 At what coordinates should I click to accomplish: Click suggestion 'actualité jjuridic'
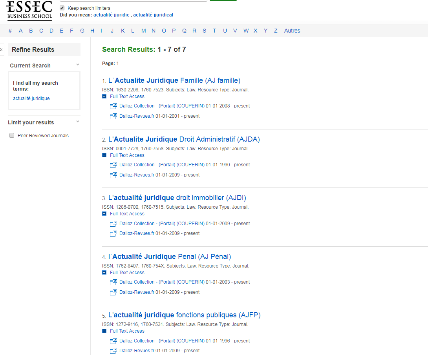click(112, 15)
